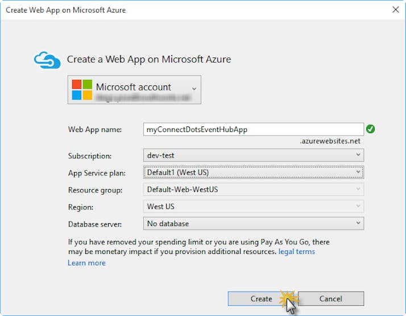Click the 'Database server:' label
The height and width of the screenshot is (316, 406).
[x=95, y=224]
